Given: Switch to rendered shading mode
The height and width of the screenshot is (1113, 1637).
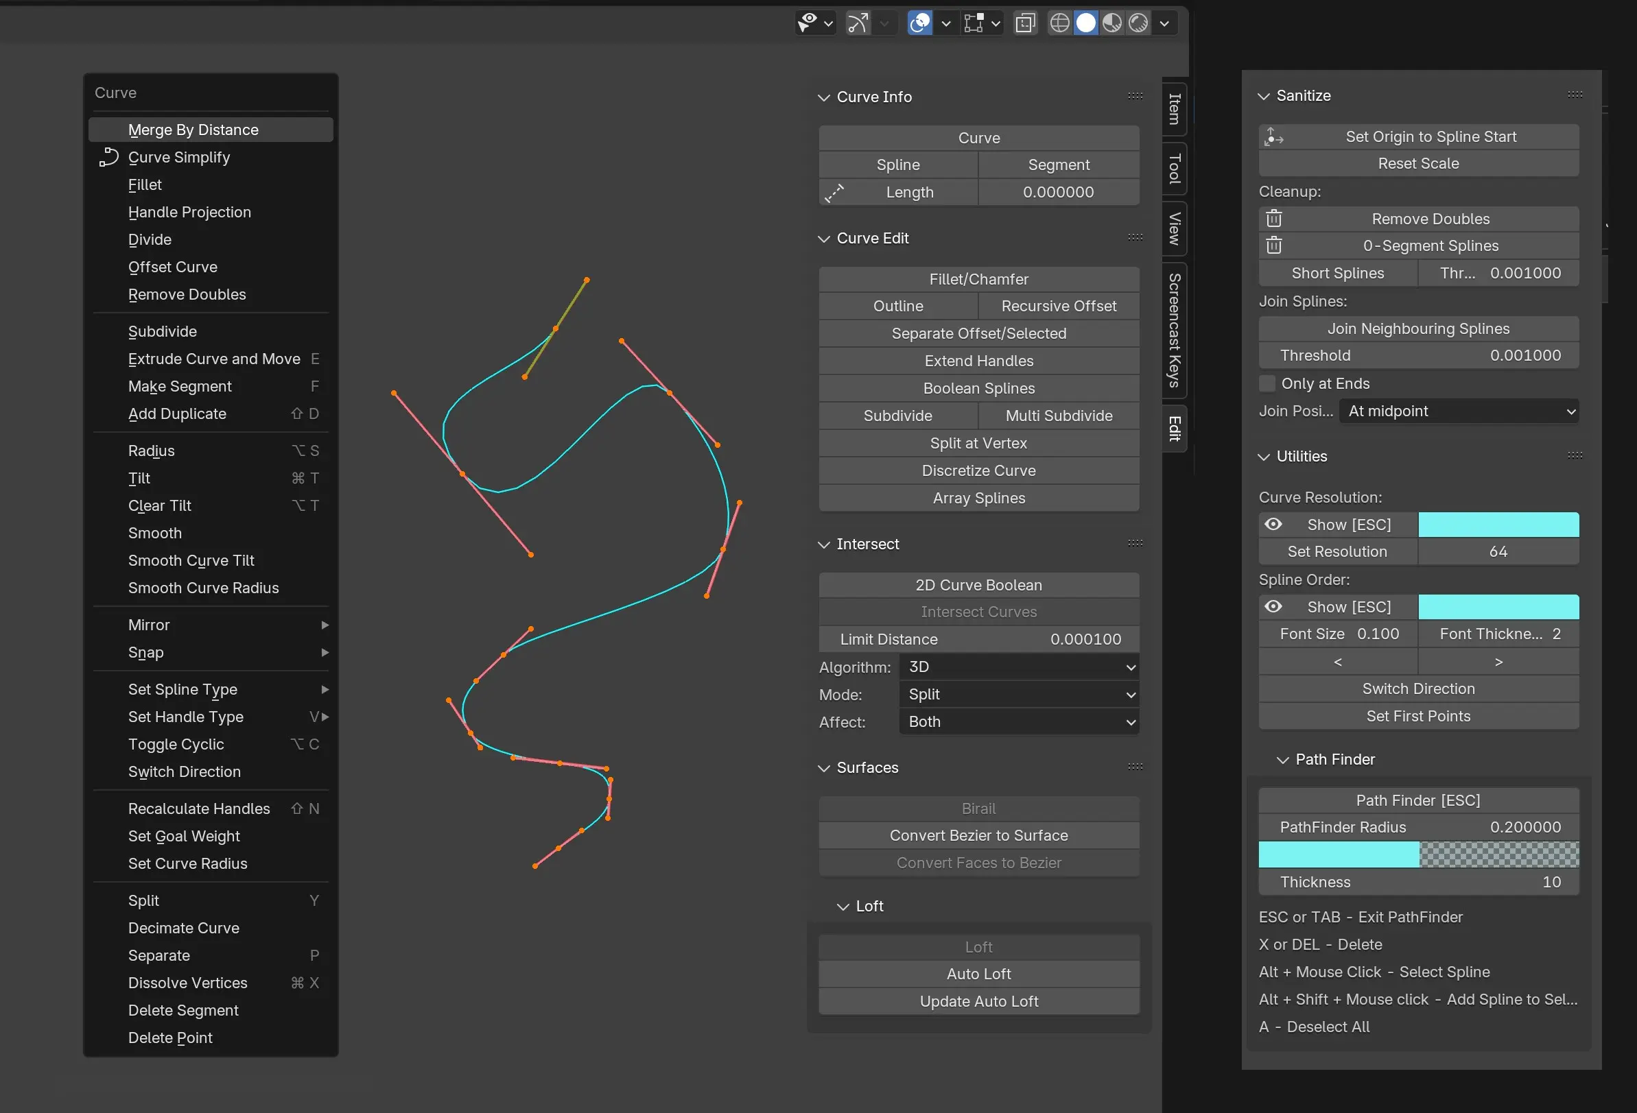Looking at the screenshot, I should click(x=1138, y=23).
